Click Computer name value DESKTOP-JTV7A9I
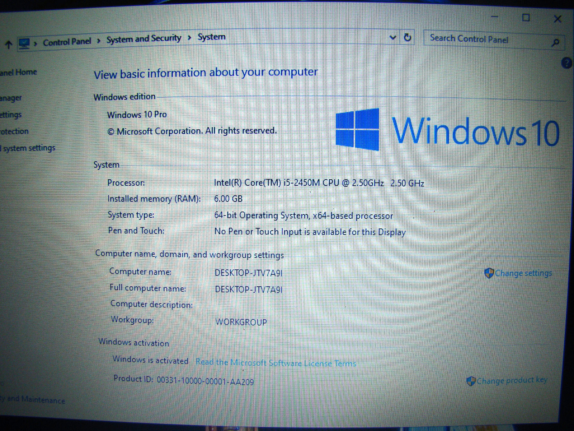 pos(249,273)
